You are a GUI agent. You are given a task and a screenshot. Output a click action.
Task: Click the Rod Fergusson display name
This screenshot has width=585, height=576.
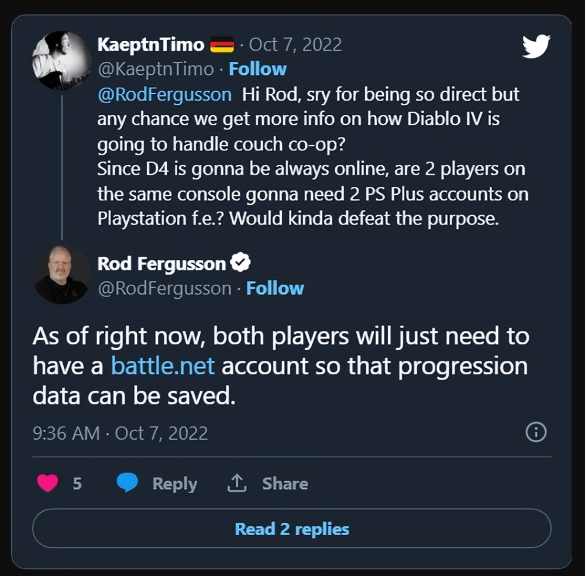click(161, 264)
